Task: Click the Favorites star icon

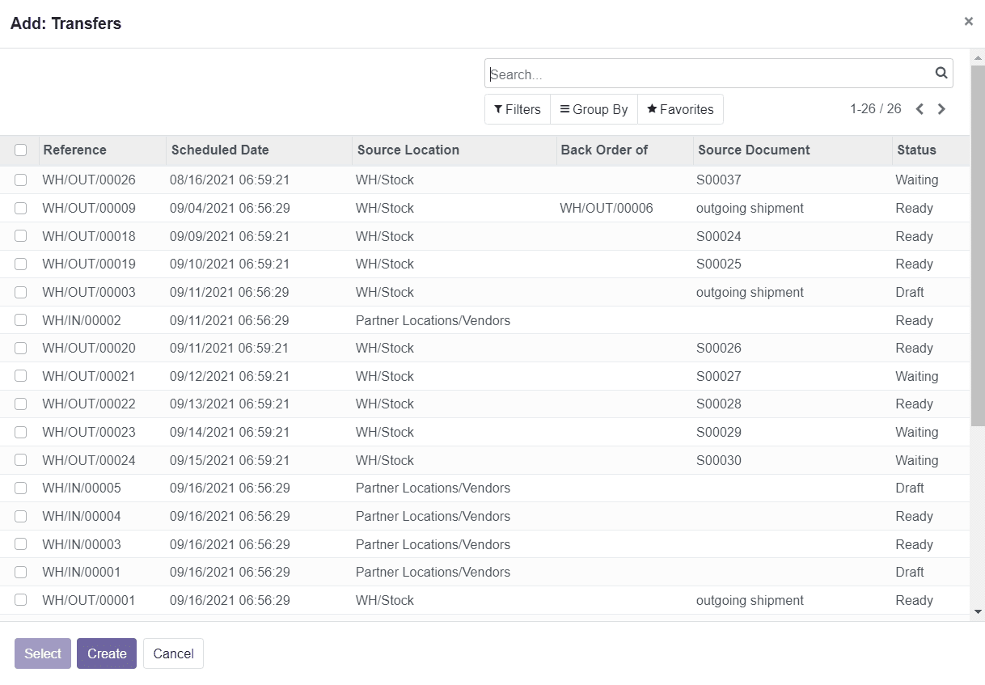Action: pos(652,108)
